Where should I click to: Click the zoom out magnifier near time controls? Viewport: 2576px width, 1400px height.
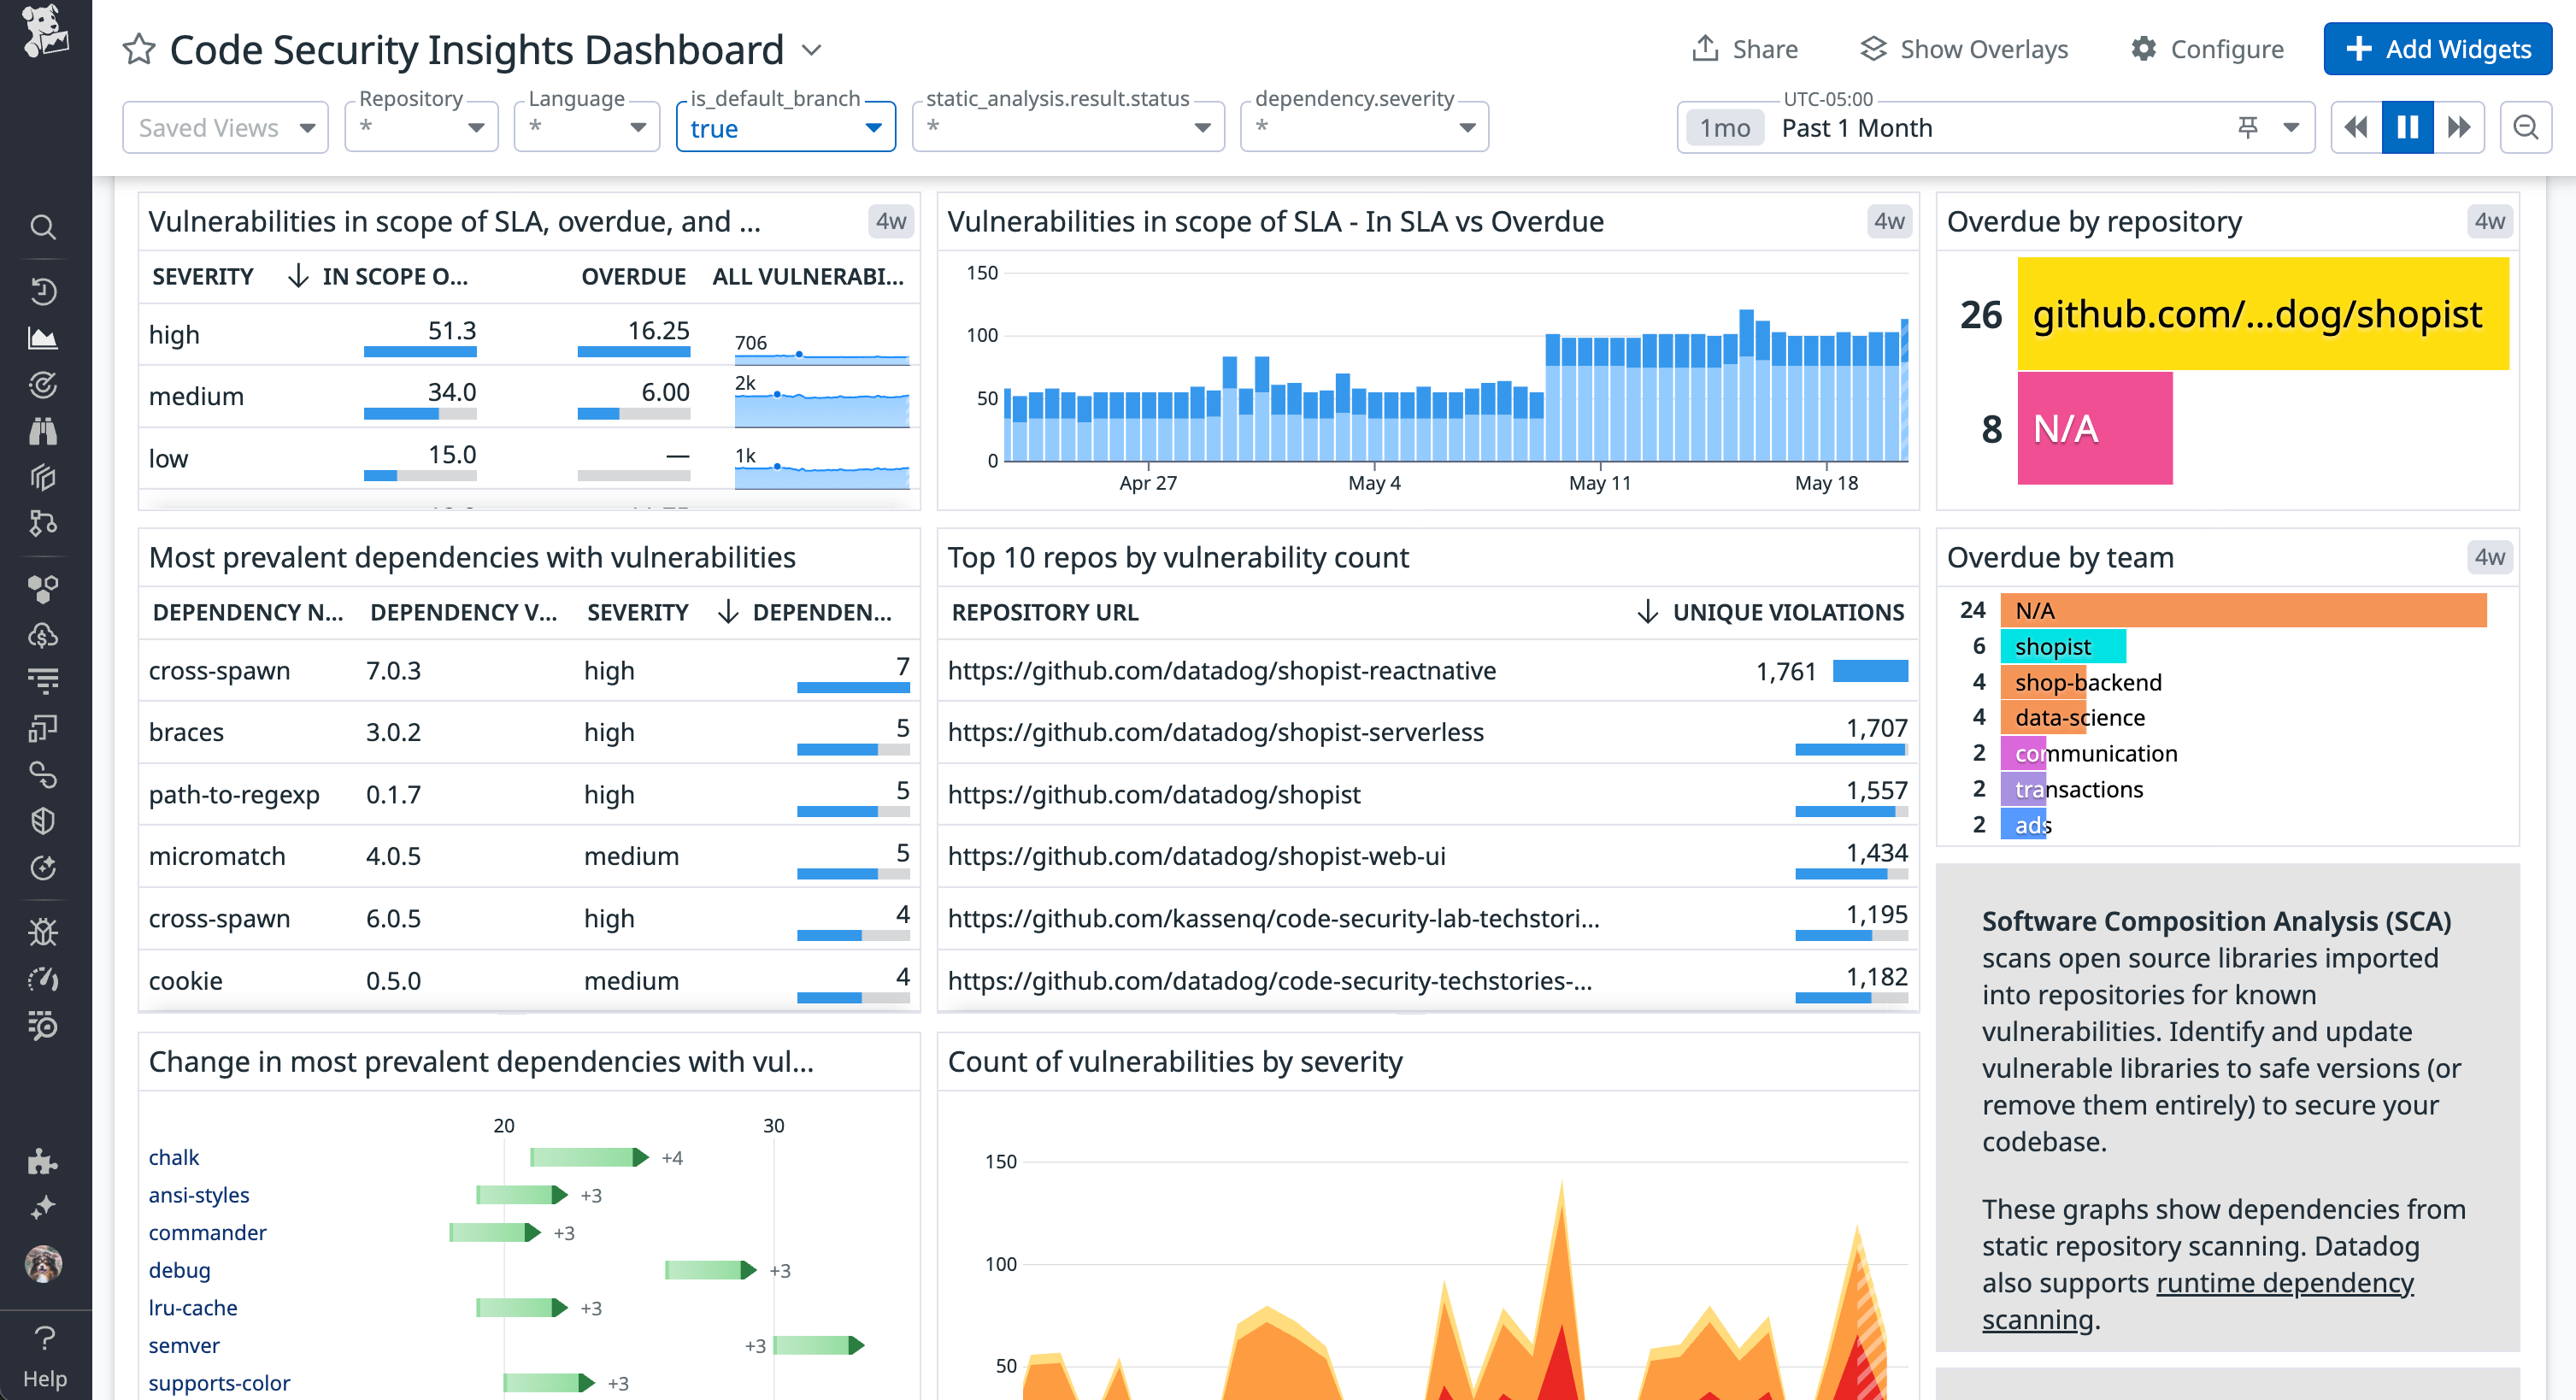pyautogui.click(x=2527, y=127)
